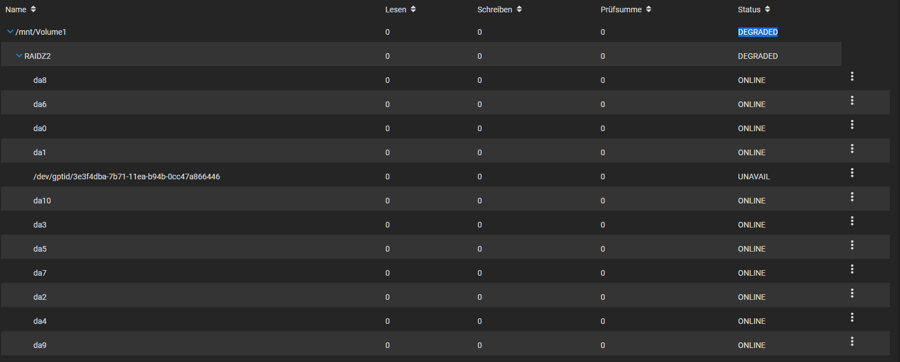Open the three-dot menu for da0
Screen dimensions: 900x362
[x=852, y=124]
